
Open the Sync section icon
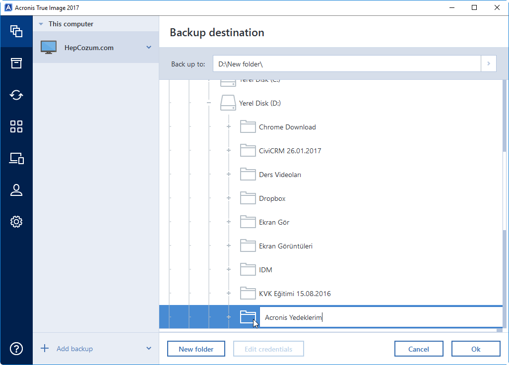(x=16, y=95)
